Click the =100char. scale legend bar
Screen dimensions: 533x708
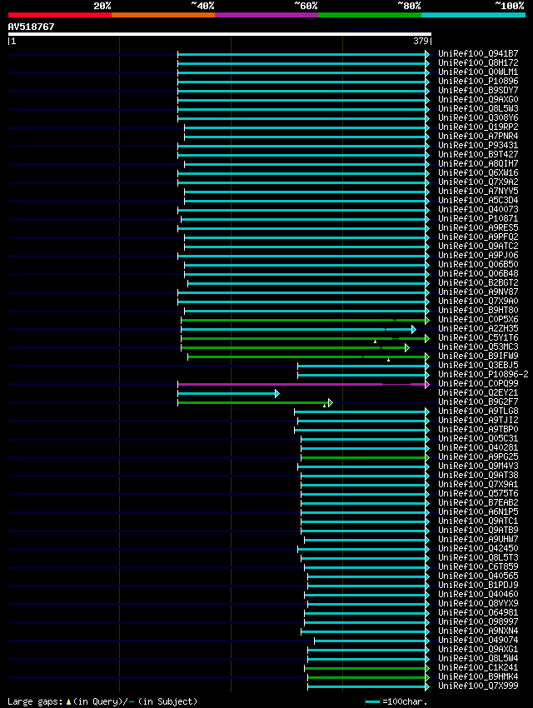(x=372, y=702)
